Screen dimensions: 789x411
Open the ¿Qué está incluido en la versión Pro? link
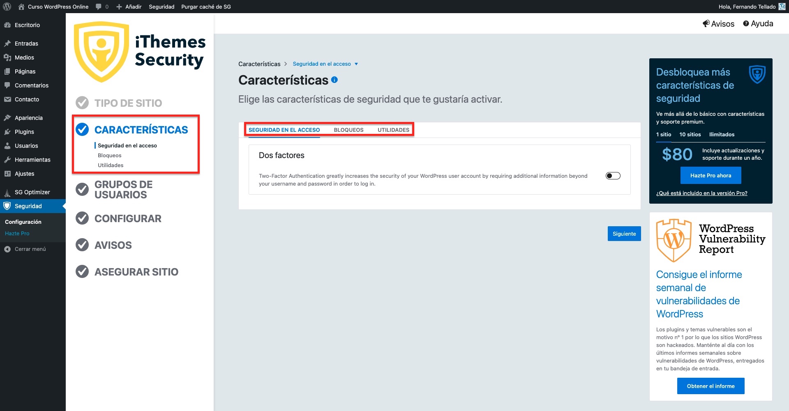[701, 193]
